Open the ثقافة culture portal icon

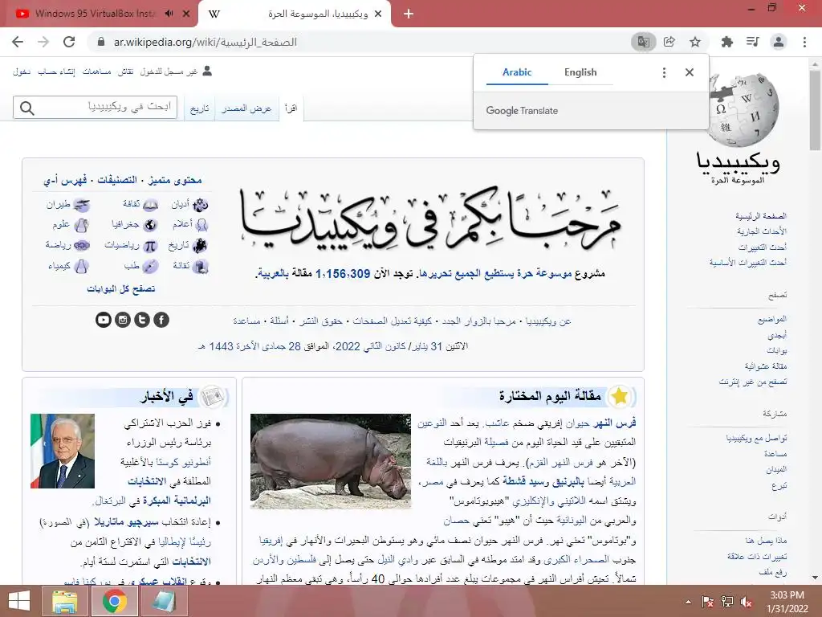(x=150, y=205)
